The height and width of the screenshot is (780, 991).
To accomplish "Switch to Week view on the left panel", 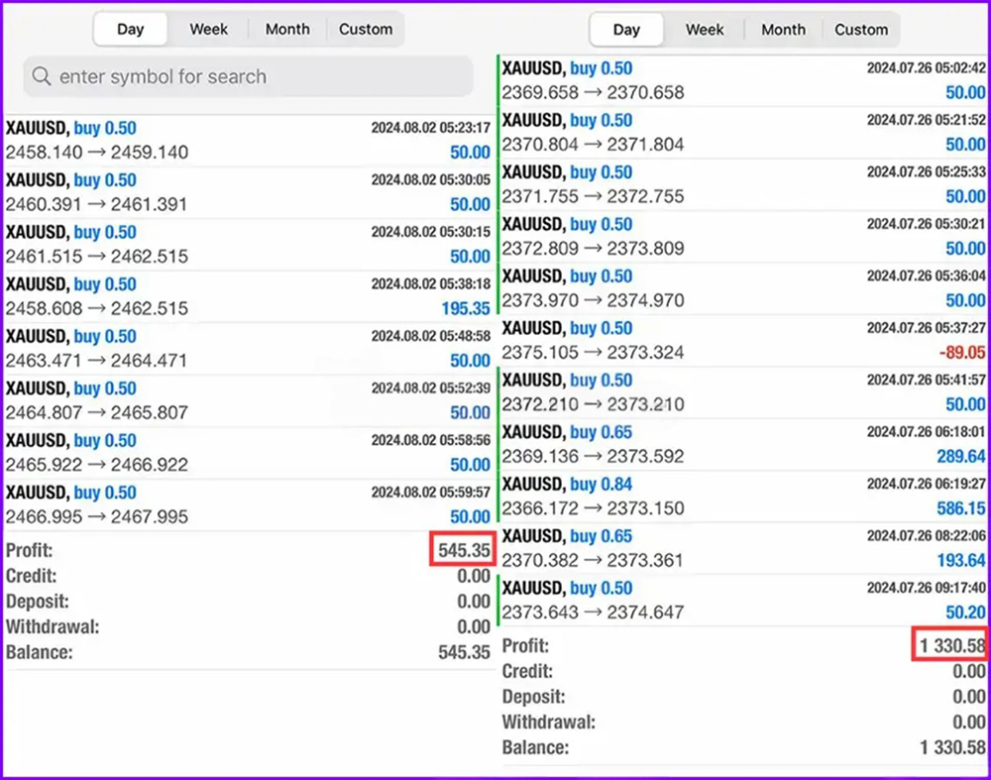I will 208,29.
